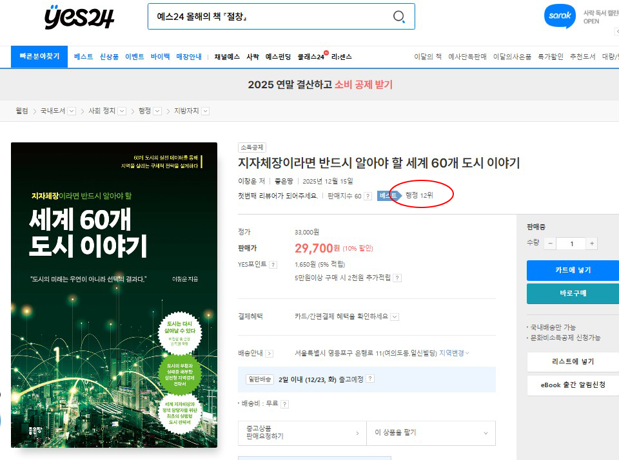Open the YES24 logo homepage

79,17
